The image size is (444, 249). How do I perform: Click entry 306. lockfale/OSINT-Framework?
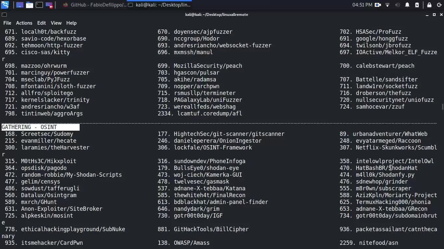[205, 148]
